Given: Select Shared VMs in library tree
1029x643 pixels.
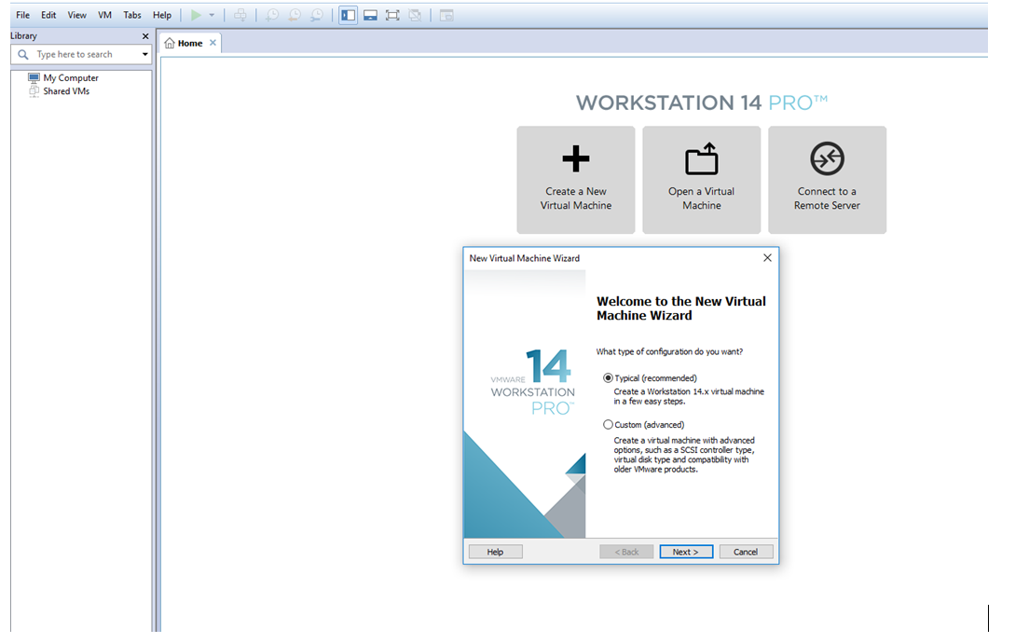Looking at the screenshot, I should 66,91.
